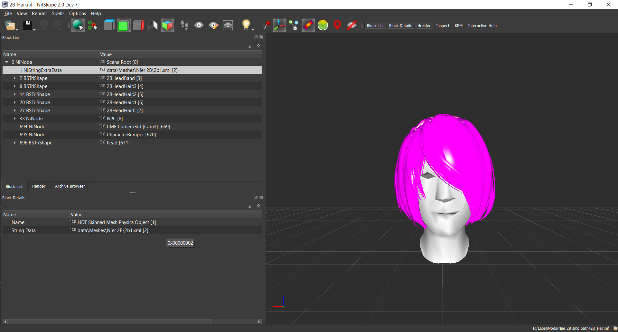Click the load view eye icon
Viewport: 618px width, 332px height.
click(x=199, y=25)
